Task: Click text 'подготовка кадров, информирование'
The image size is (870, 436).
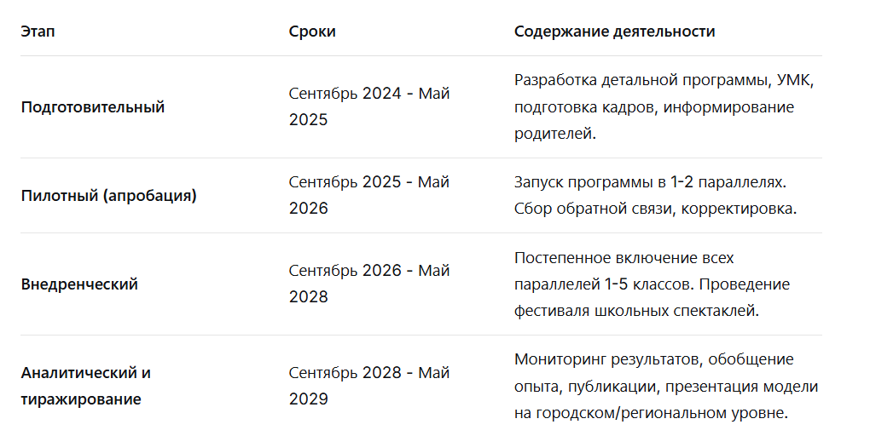Action: (653, 107)
